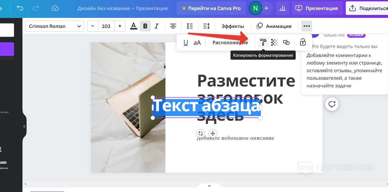Toggle italic formatting
The width and height of the screenshot is (388, 192).
click(x=156, y=26)
